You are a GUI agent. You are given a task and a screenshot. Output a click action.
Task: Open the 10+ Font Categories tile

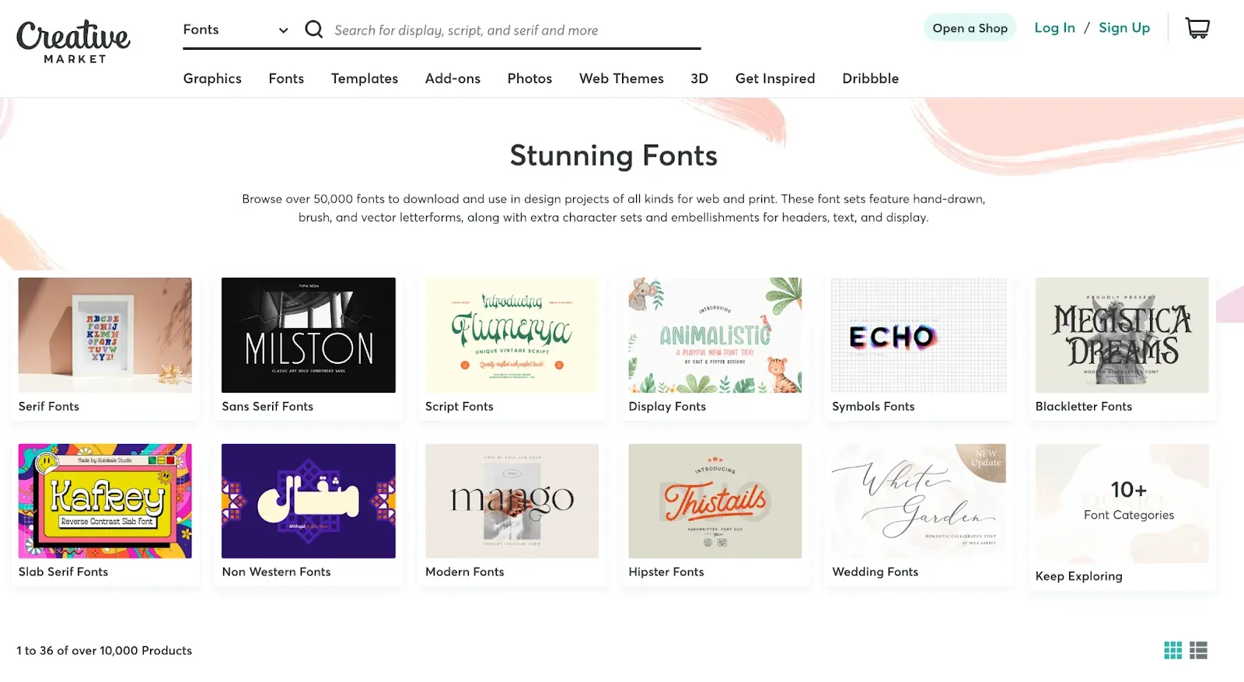(1122, 503)
